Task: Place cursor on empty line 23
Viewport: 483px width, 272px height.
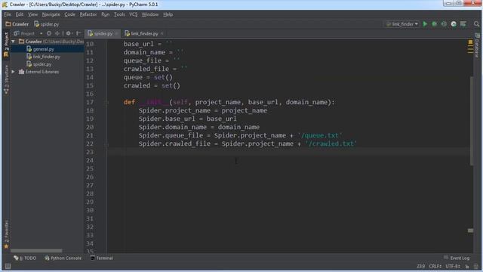Action: pos(288,152)
